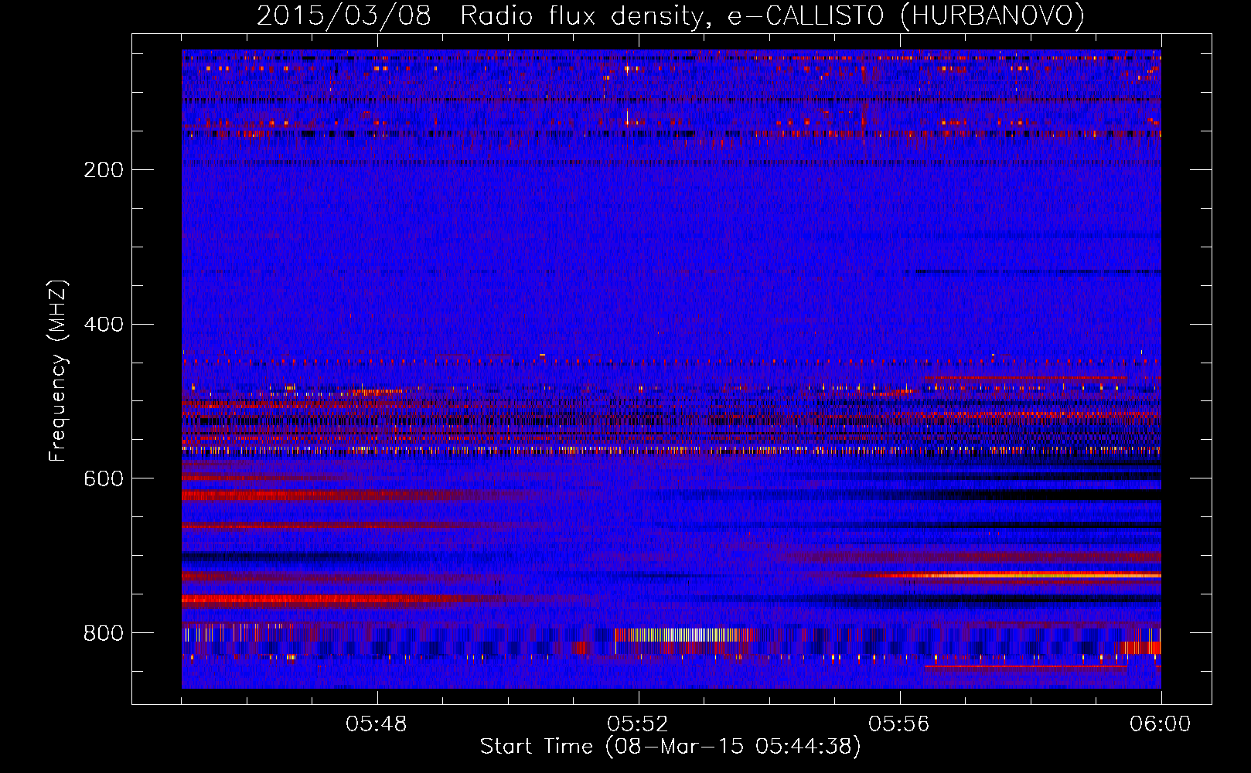
Task: Click the 200 frequency tick label
Action: 104,170
